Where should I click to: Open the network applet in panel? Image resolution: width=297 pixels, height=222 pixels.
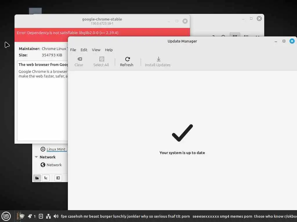[48, 216]
